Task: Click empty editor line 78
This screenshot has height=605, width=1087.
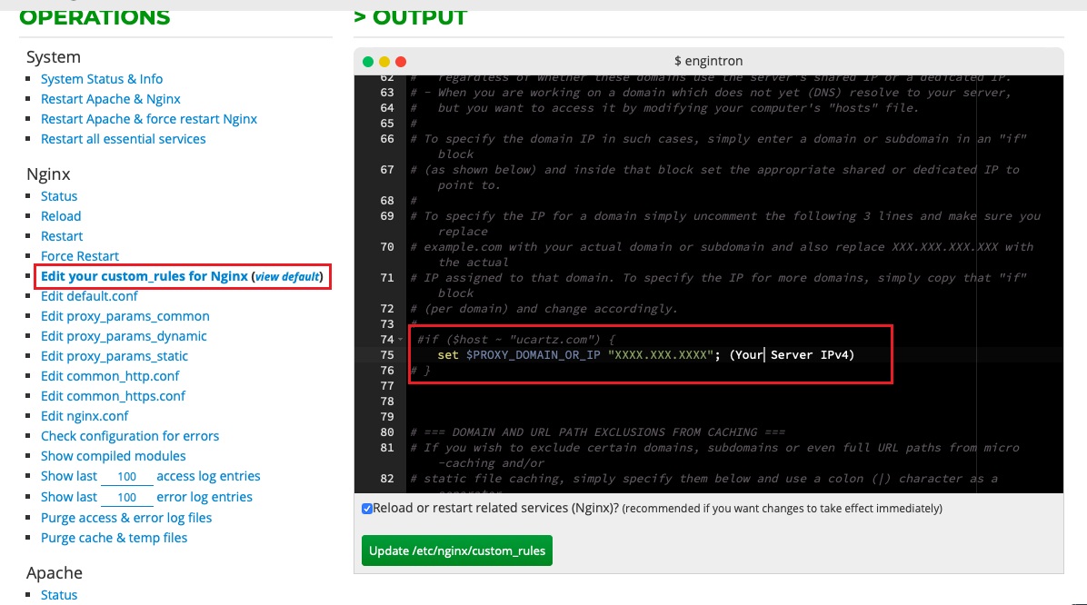Action: (735, 402)
